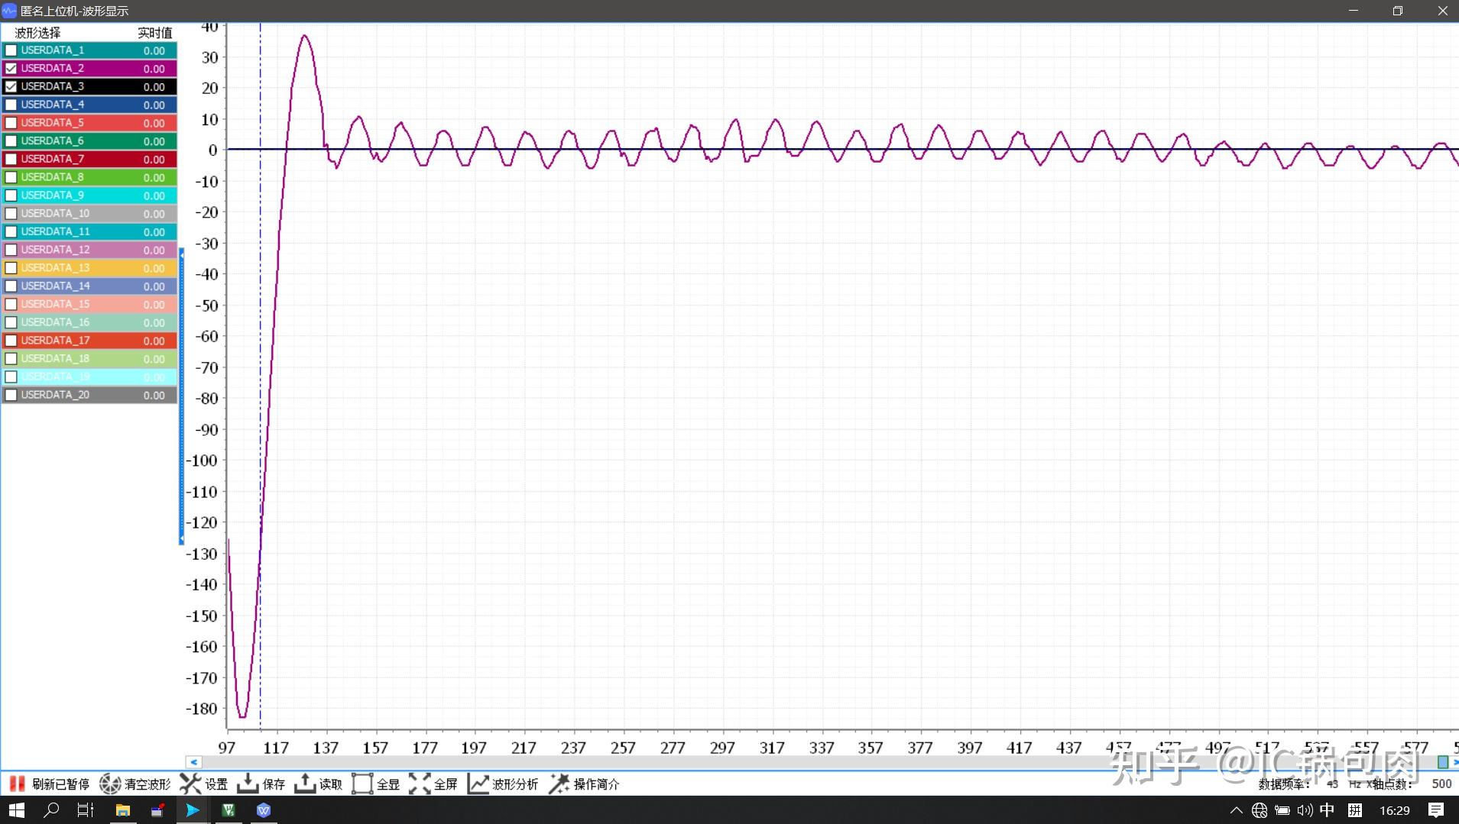Image resolution: width=1459 pixels, height=824 pixels.
Task: Switch to fullscreen with 全屏
Action: (x=433, y=784)
